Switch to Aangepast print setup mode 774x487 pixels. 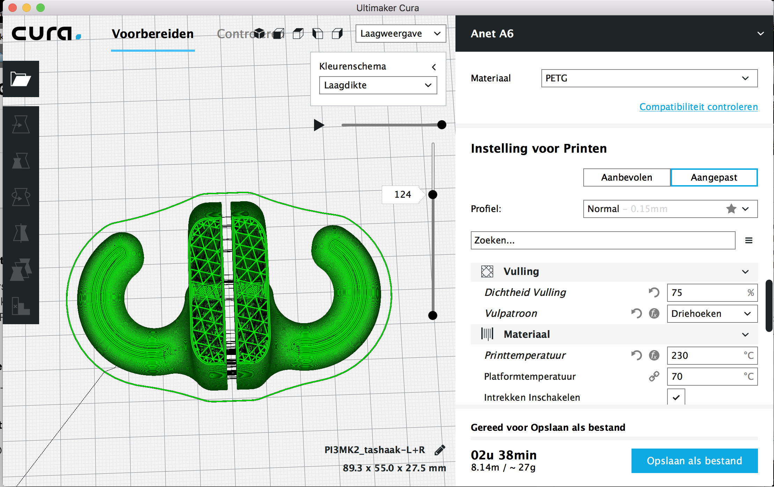coord(714,177)
